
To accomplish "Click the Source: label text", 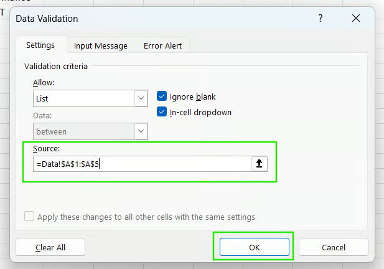I will 47,149.
